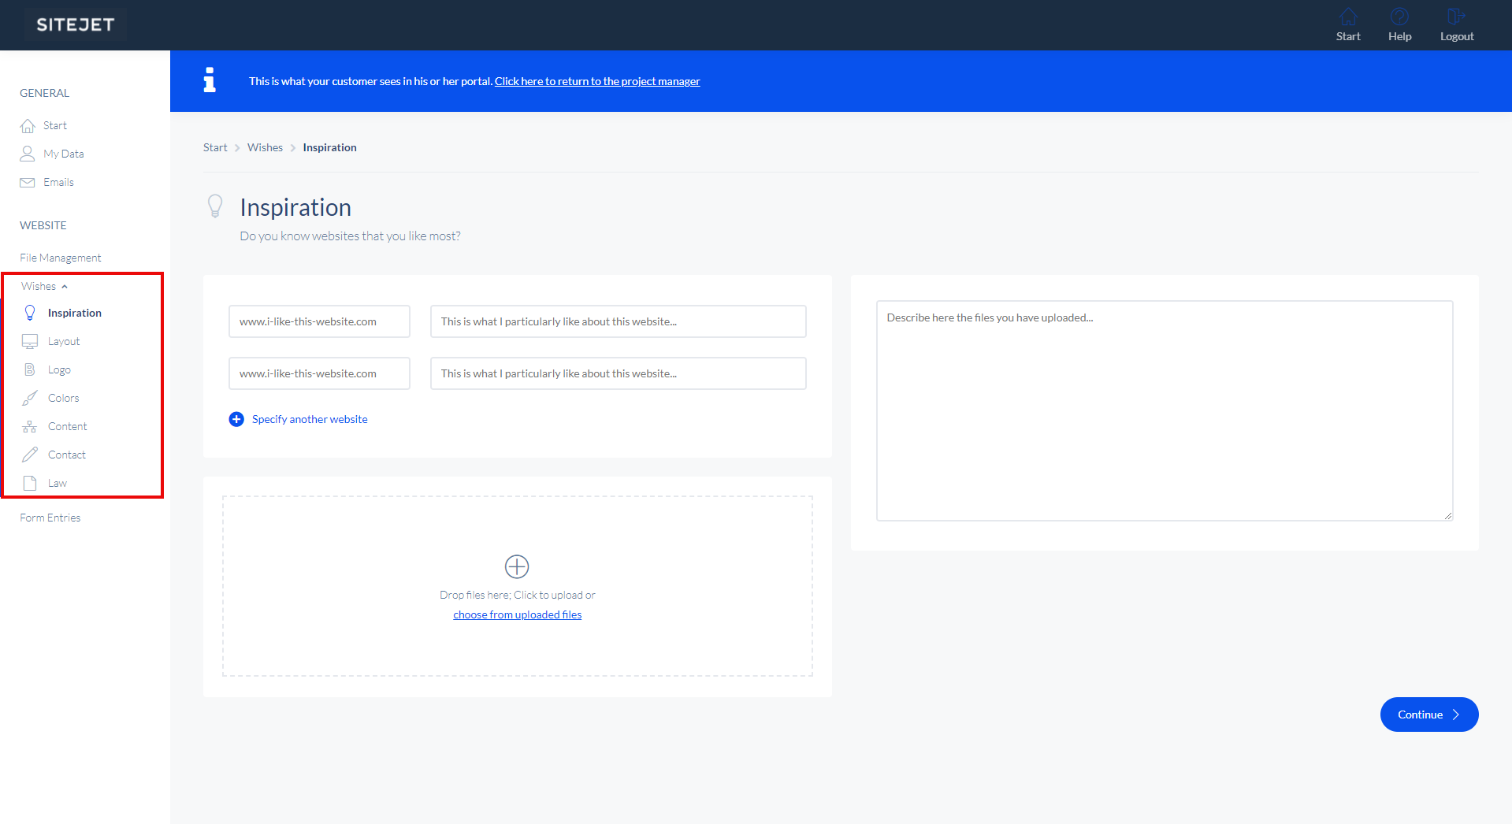The image size is (1512, 824).
Task: Click Specify another website link
Action: pos(310,419)
